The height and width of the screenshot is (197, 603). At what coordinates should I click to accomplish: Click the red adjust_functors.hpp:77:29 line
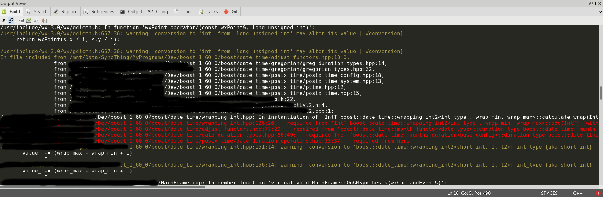299,129
